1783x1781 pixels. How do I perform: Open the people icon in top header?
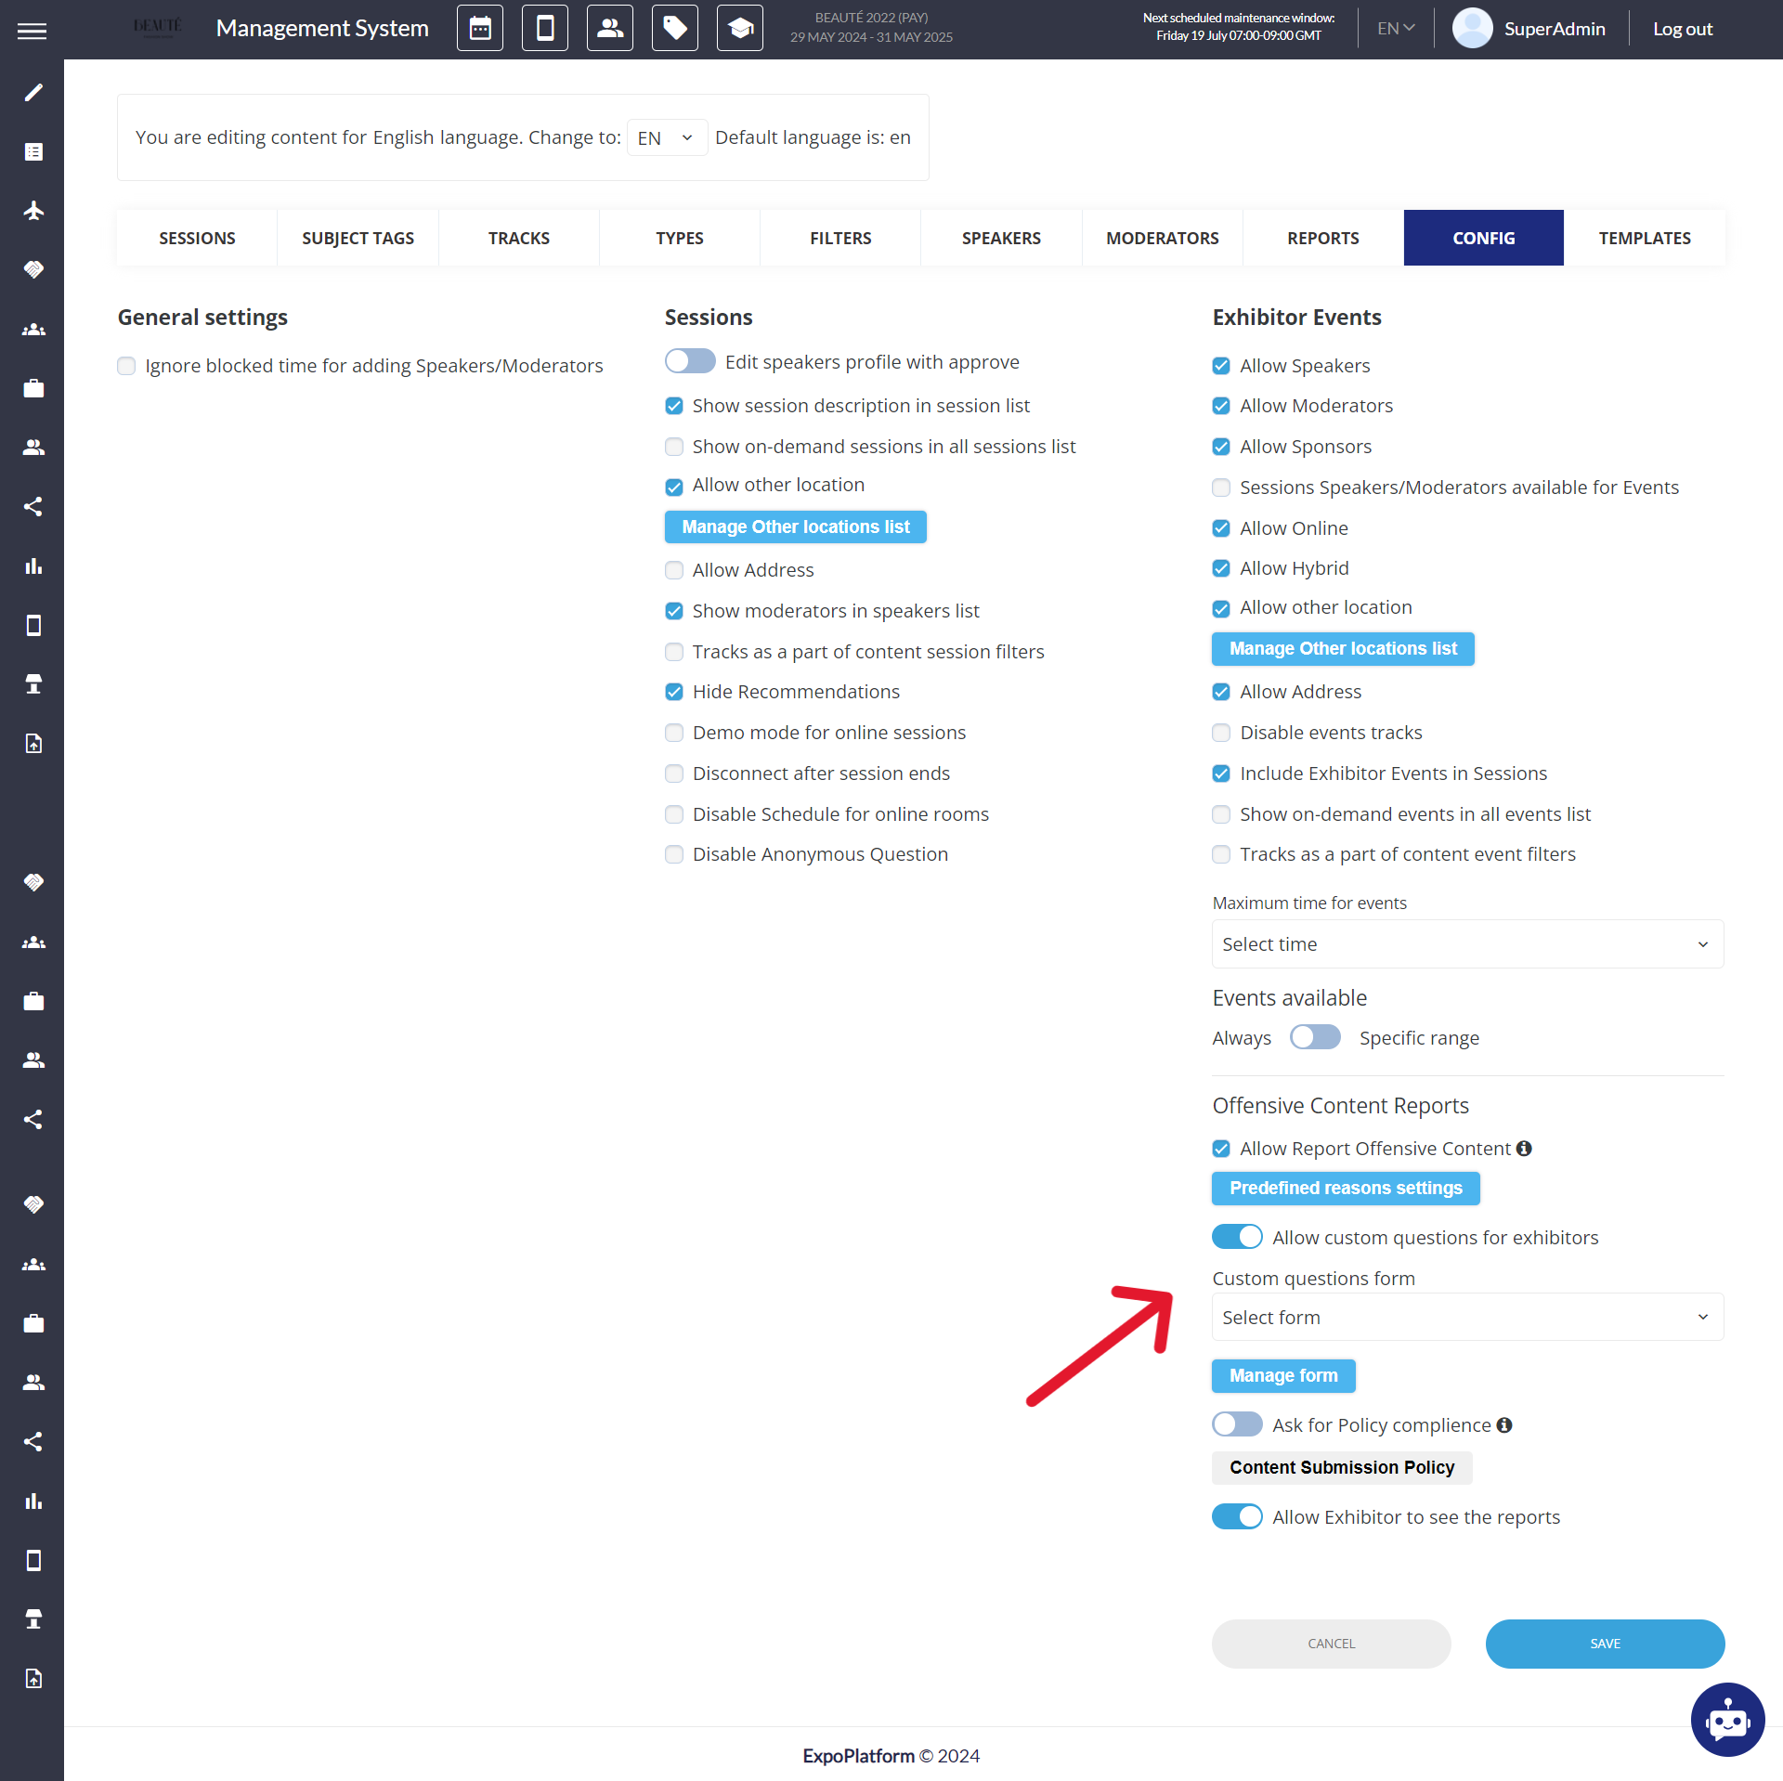(x=610, y=28)
